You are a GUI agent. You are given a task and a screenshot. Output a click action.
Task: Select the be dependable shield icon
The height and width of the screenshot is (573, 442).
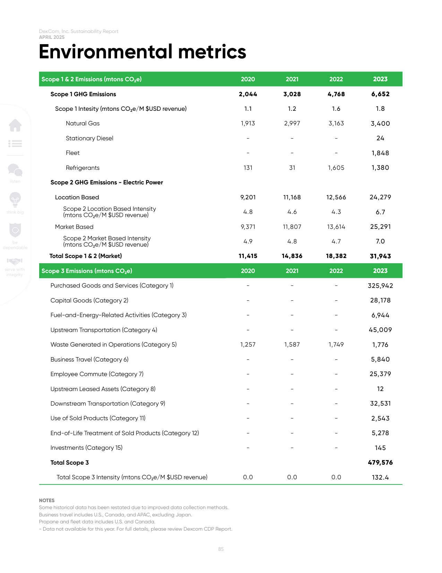[15, 230]
